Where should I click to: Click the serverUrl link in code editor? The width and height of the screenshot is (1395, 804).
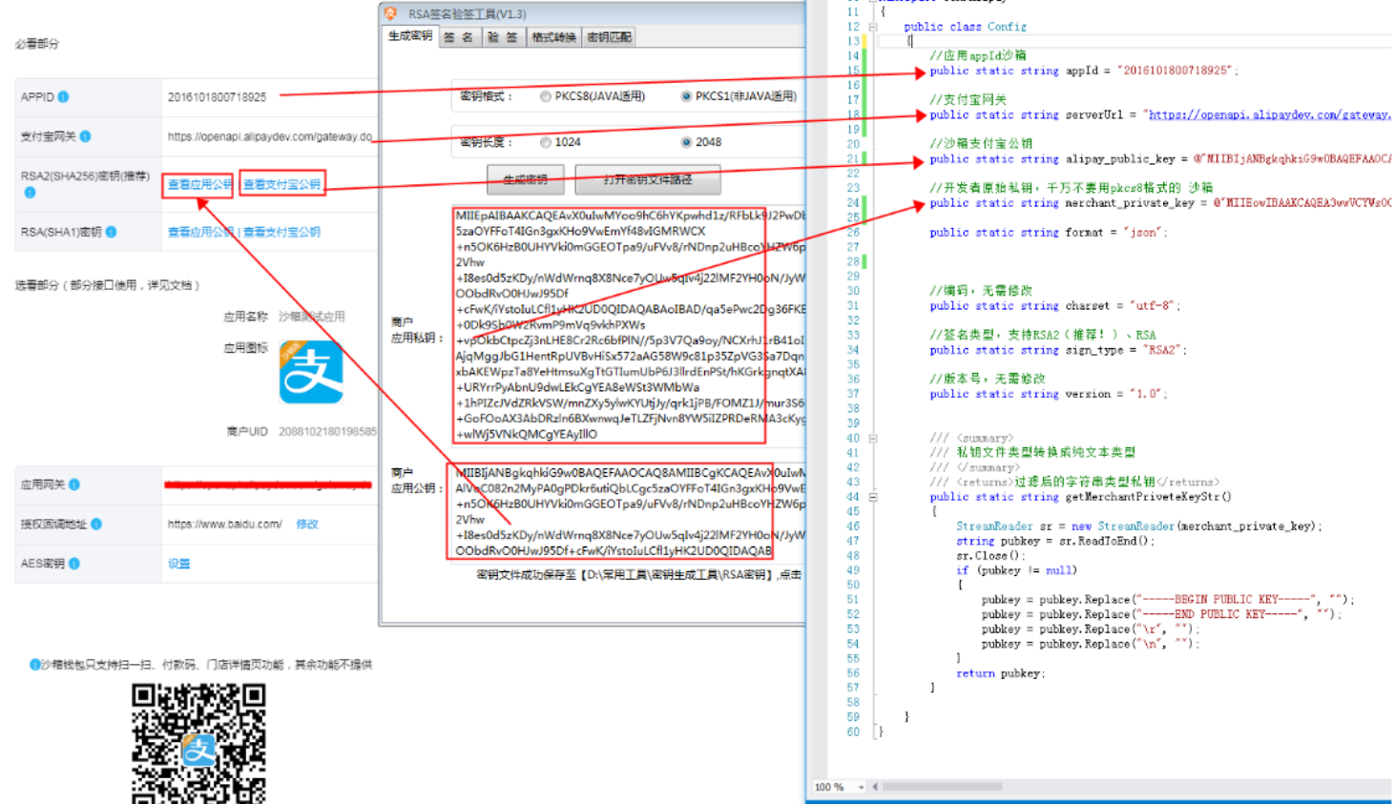1269,114
